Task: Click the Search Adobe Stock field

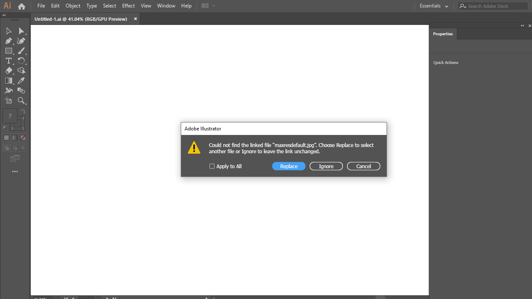Action: [493, 6]
